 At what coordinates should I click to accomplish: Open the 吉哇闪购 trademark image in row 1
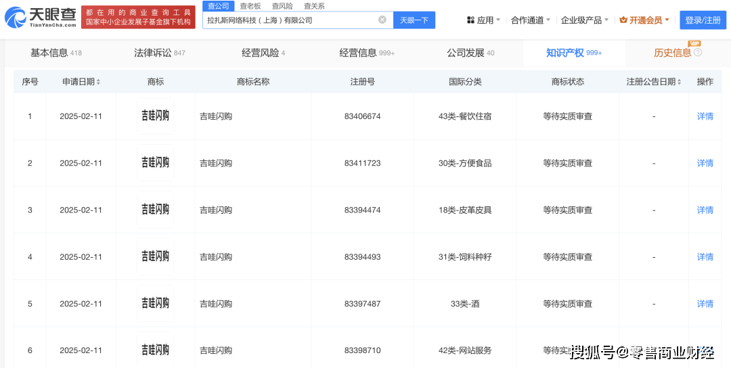coord(155,116)
